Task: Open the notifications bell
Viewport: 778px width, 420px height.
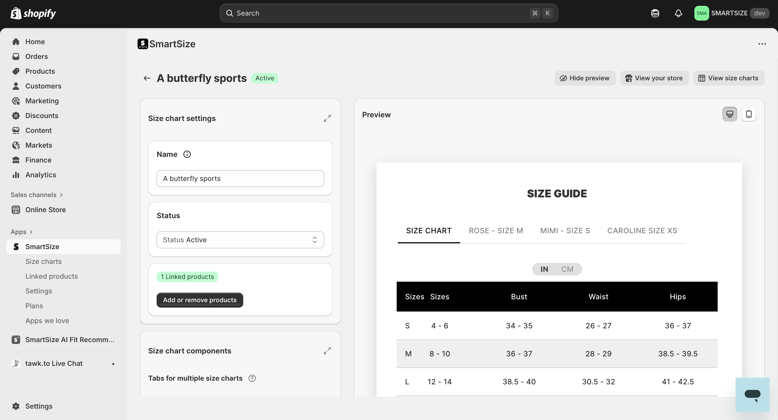Action: (x=678, y=13)
